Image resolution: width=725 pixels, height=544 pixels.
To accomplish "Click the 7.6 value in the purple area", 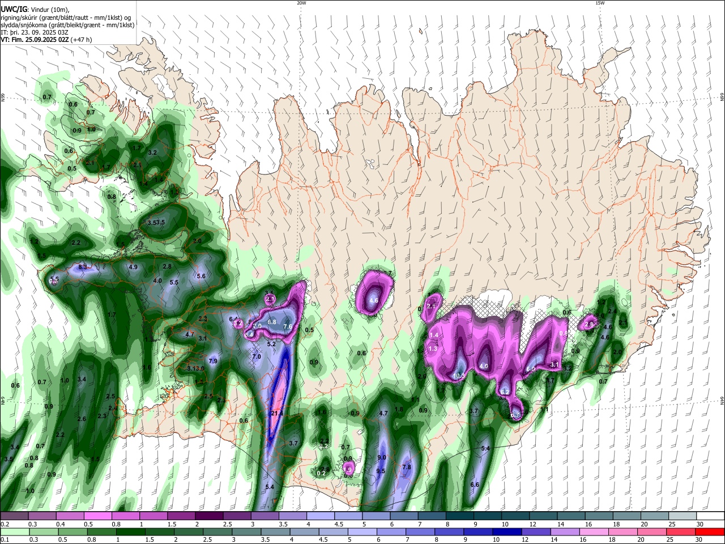I will point(288,326).
